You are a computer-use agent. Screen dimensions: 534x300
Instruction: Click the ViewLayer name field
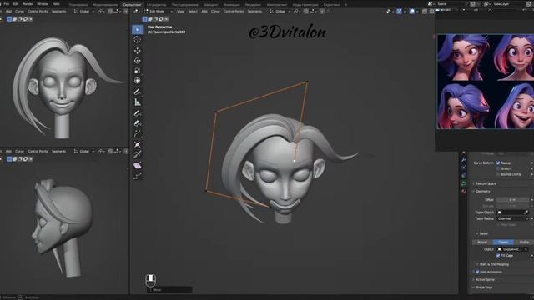point(509,4)
